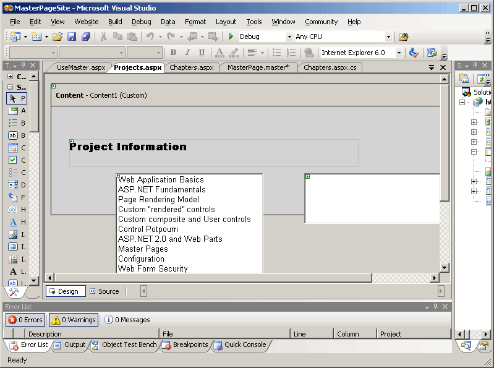The height and width of the screenshot is (368, 494).
Task: Open the Internet Explorer 6.0 target dropdown
Action: (399, 53)
